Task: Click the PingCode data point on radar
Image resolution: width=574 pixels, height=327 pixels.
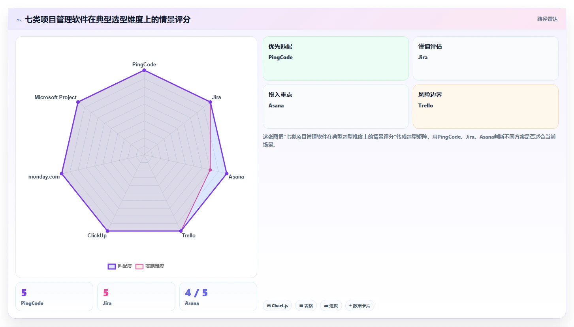Action: coord(144,70)
